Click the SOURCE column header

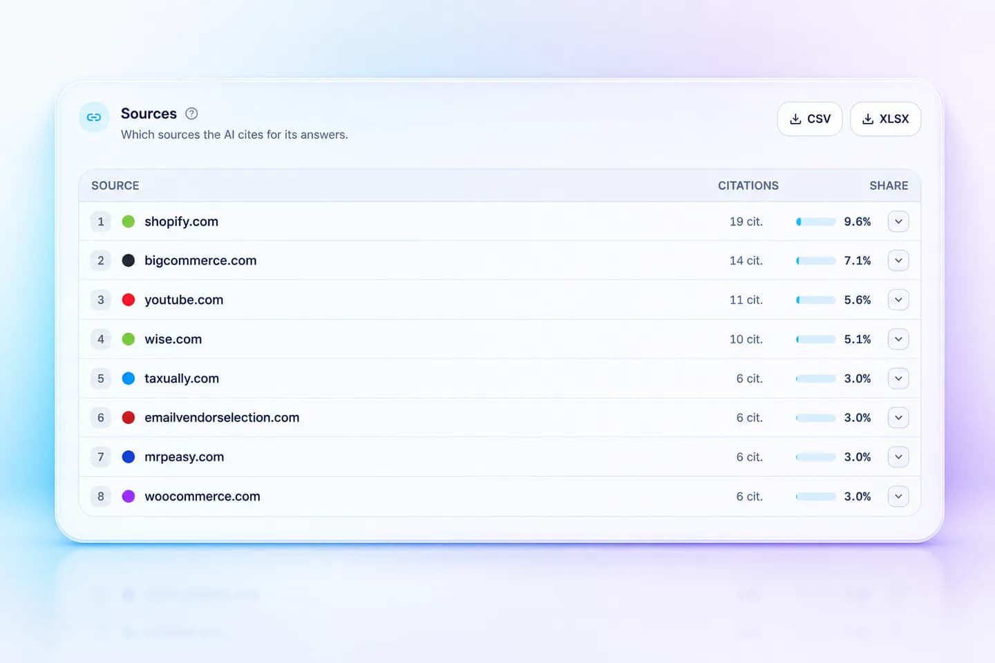pyautogui.click(x=115, y=186)
